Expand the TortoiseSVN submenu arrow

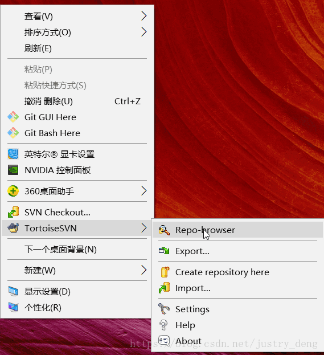(x=144, y=228)
